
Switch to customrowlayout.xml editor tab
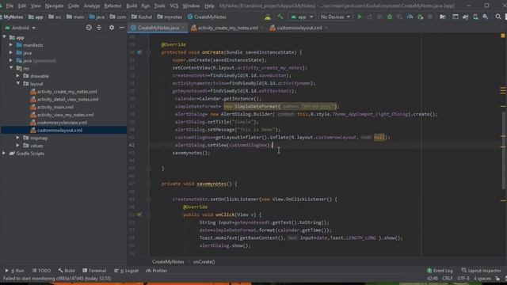point(299,28)
